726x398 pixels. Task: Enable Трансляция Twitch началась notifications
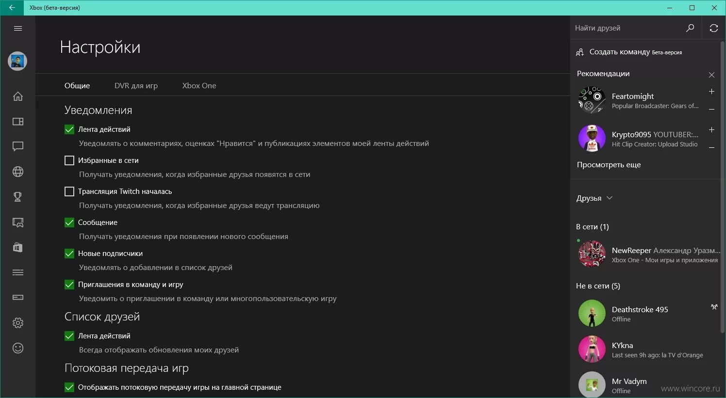(x=69, y=191)
